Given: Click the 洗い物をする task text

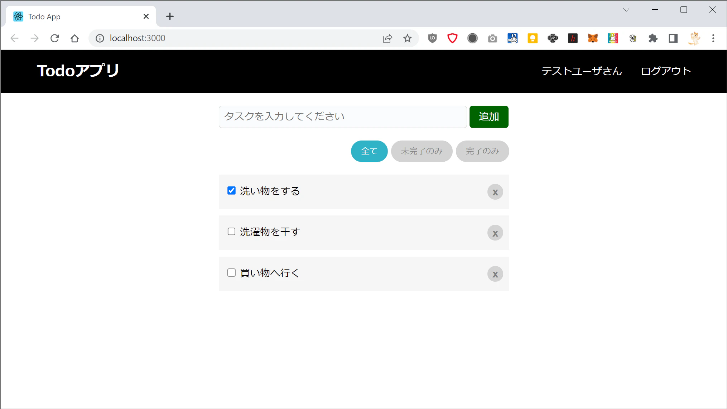Looking at the screenshot, I should tap(270, 191).
